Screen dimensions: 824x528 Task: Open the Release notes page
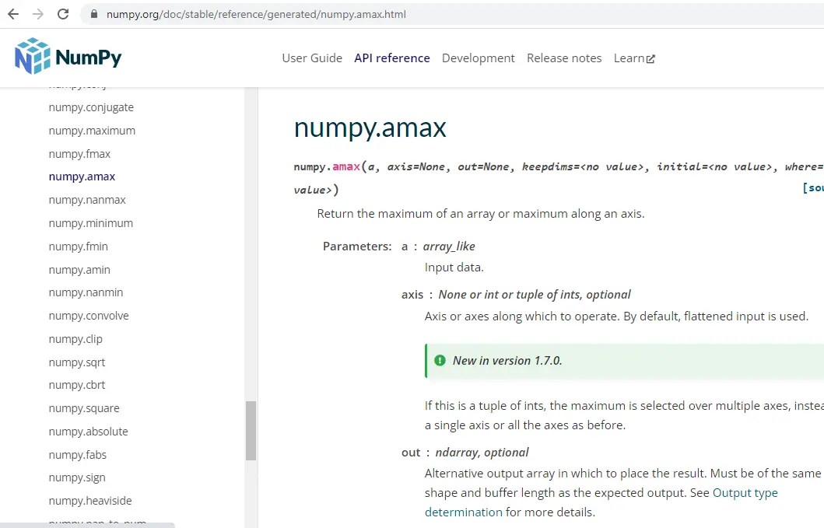click(564, 58)
